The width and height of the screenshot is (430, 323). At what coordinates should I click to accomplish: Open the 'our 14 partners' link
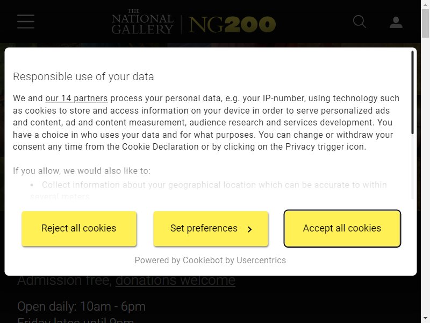click(76, 99)
